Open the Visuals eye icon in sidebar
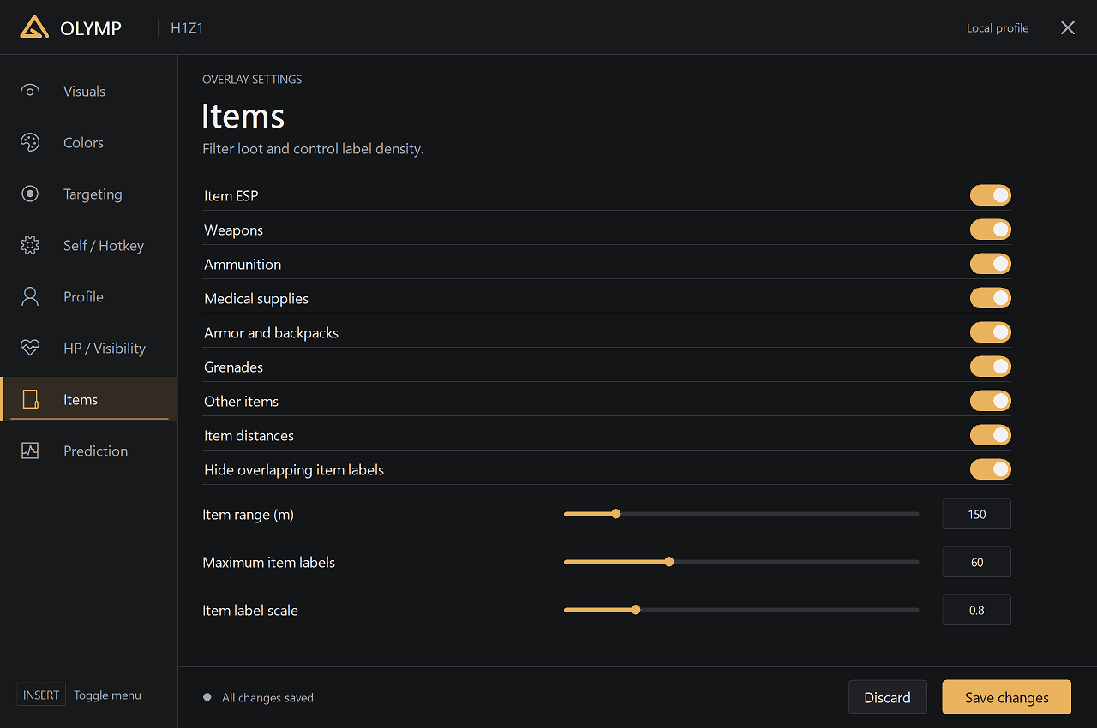This screenshot has height=728, width=1097. coord(30,91)
